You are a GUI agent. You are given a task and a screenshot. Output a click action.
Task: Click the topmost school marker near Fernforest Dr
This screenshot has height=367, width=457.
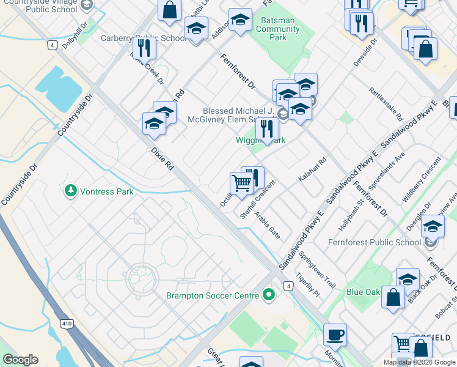[305, 84]
